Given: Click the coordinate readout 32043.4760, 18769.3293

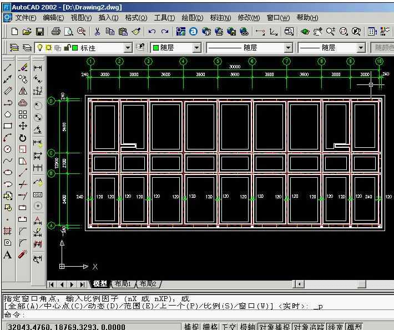Looking at the screenshot, I should click(67, 327).
